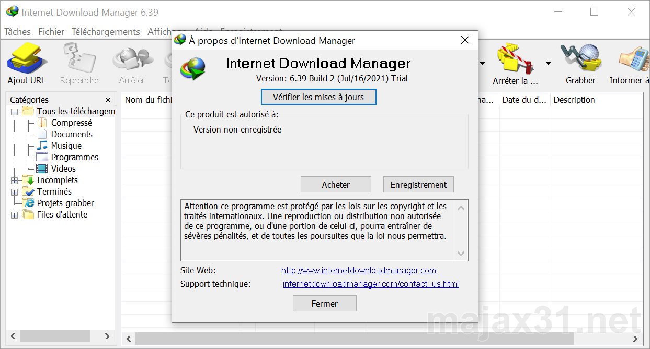Click the Informer toolbar icon
This screenshot has height=349, width=650.
(634, 58)
